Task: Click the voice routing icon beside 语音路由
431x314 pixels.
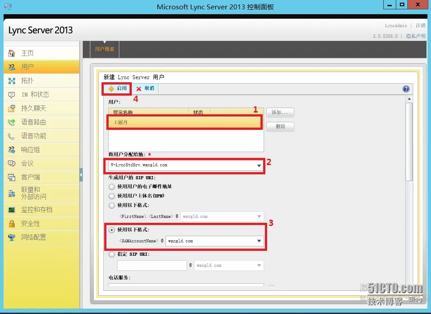Action: [x=12, y=122]
